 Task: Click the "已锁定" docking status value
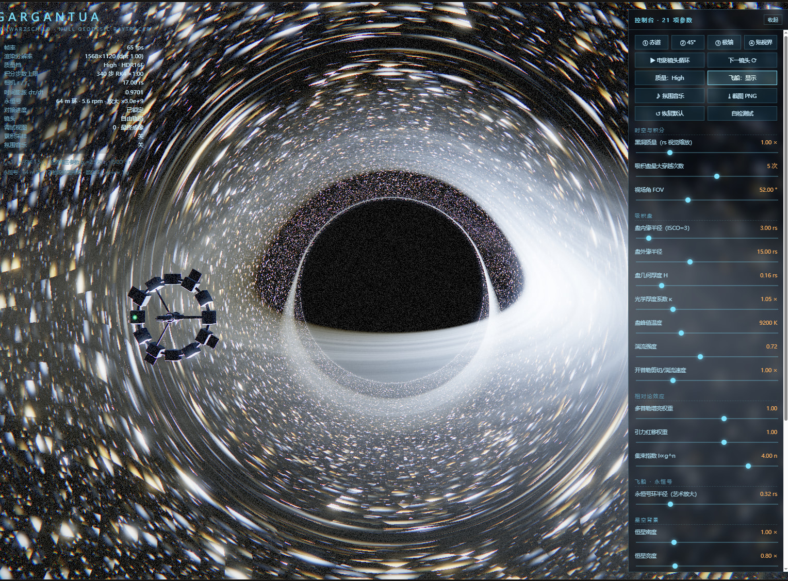pos(135,110)
